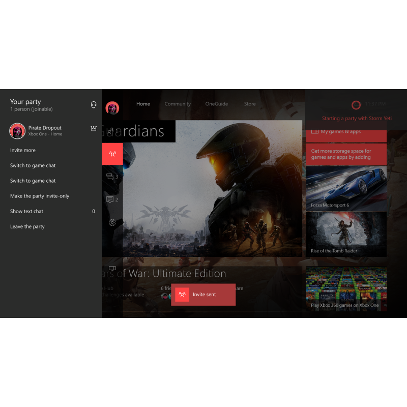Open the guide profile avatar beside Home

click(112, 108)
